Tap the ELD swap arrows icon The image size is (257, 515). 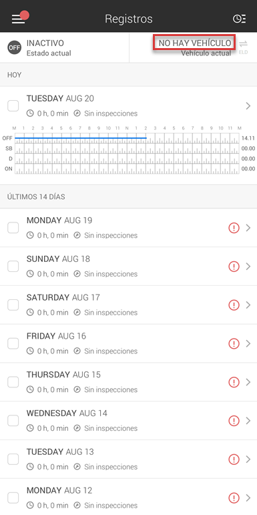point(243,47)
